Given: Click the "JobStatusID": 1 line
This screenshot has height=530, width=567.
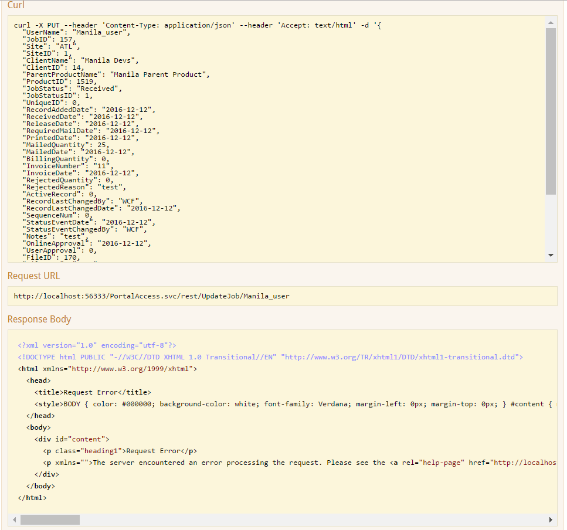Looking at the screenshot, I should (57, 96).
